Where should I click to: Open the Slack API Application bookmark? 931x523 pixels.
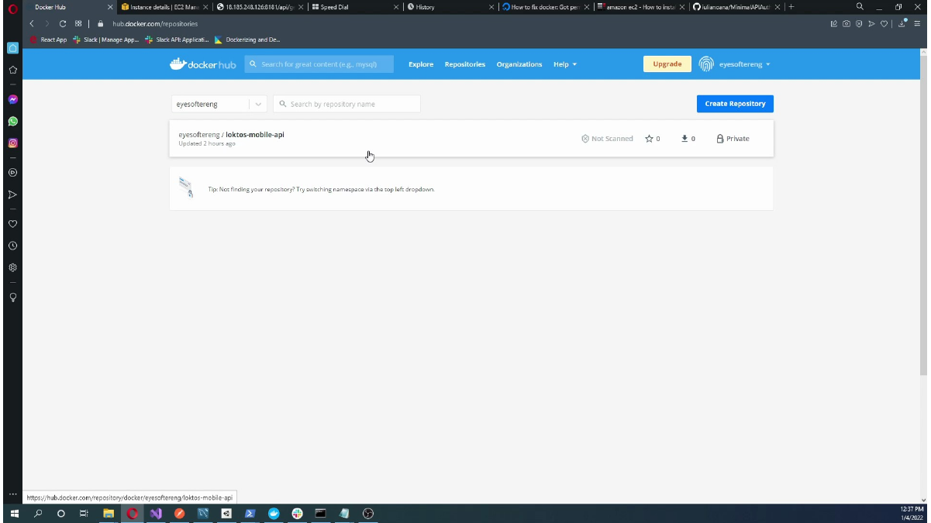[x=178, y=40]
